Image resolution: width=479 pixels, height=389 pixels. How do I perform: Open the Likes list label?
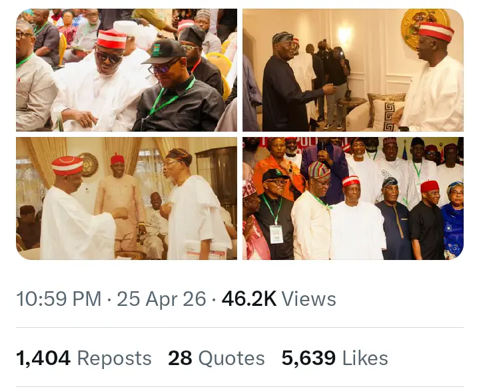point(364,358)
